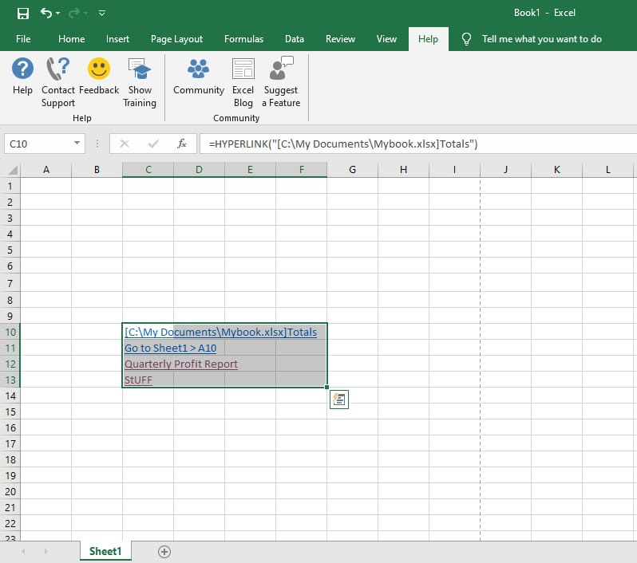Click the Save icon in the title bar
Image resolution: width=637 pixels, height=563 pixels.
(x=22, y=14)
